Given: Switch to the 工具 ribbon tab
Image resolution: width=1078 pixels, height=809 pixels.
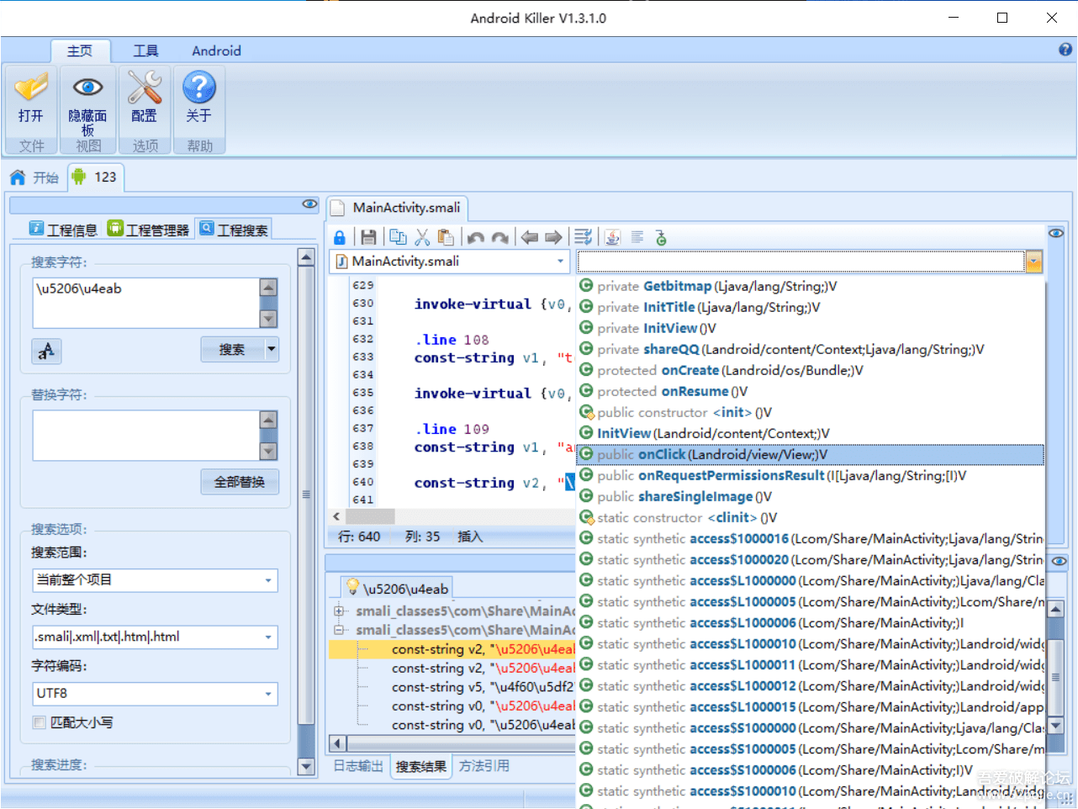Looking at the screenshot, I should (146, 50).
